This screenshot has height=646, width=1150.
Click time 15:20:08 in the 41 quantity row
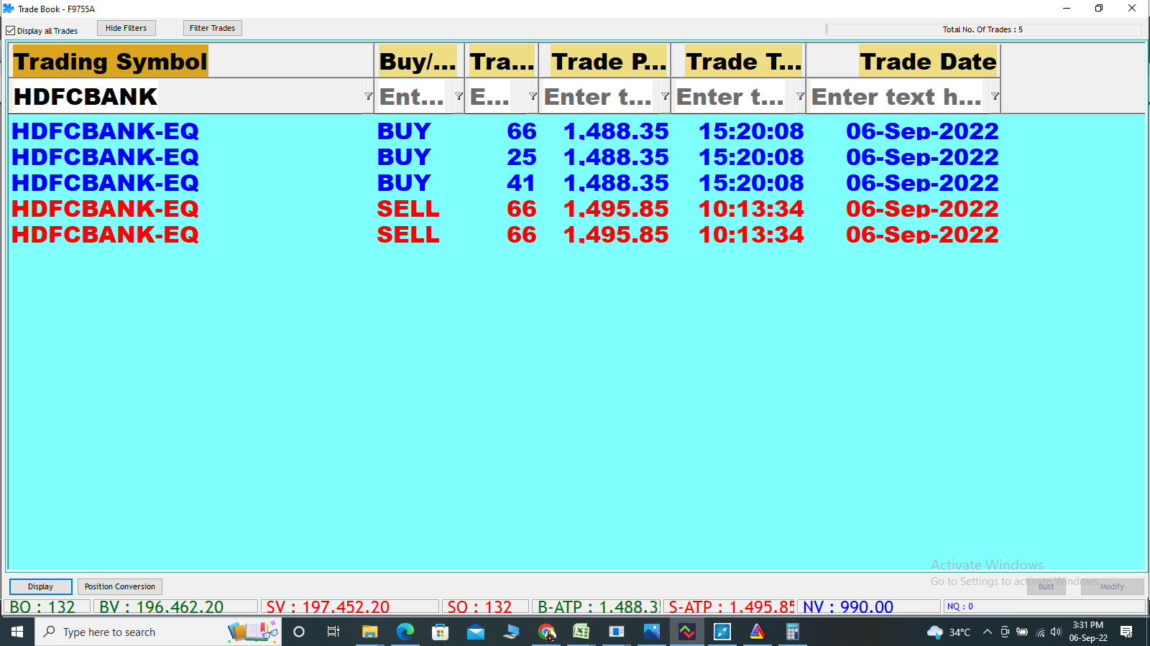pos(751,183)
